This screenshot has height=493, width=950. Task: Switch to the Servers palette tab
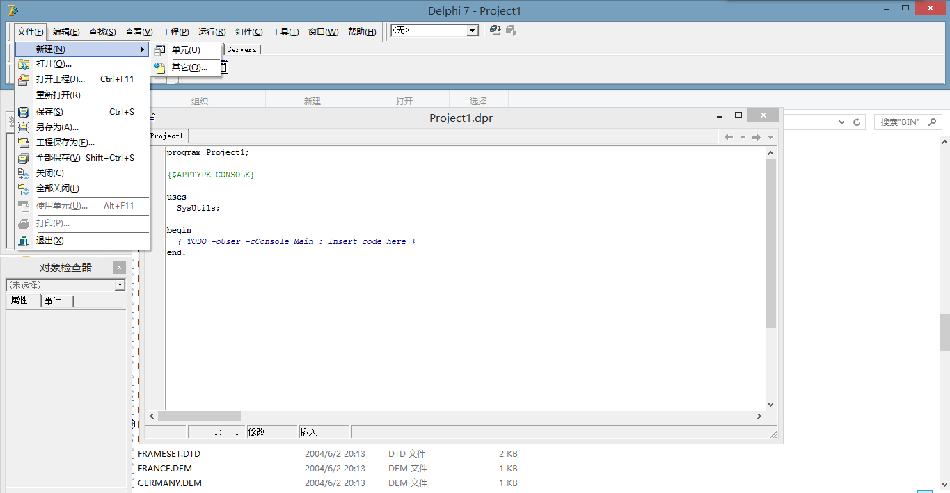(242, 49)
